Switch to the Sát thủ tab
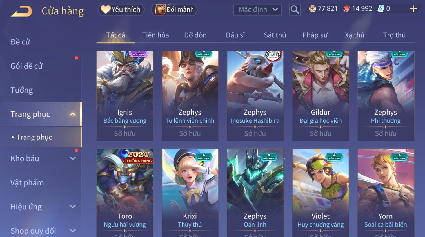Screen dimensions: 425x237 click(x=275, y=35)
